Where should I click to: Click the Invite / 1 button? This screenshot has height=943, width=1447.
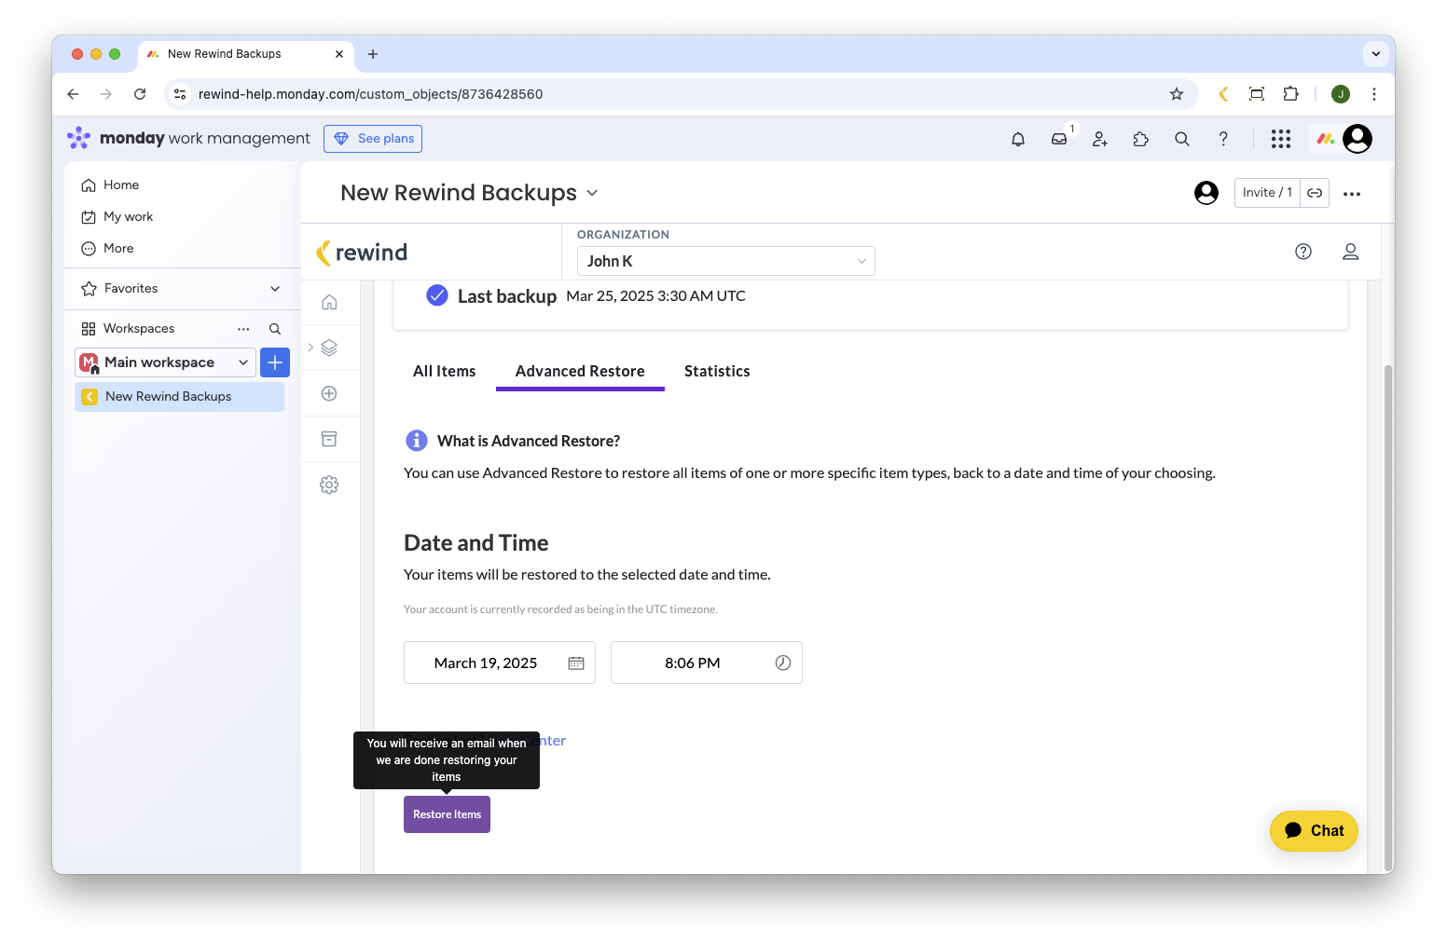(1267, 193)
